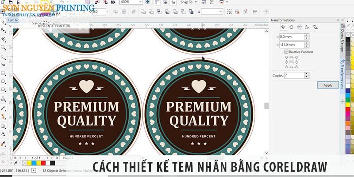354x177 pixels.
Task: Select the Text tool
Action: (x=3, y=99)
